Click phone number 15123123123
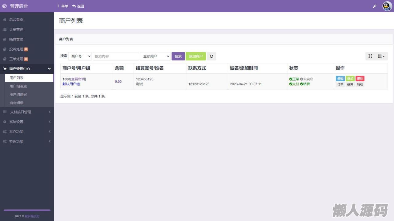Screen dimensions: 394x221 199,84
